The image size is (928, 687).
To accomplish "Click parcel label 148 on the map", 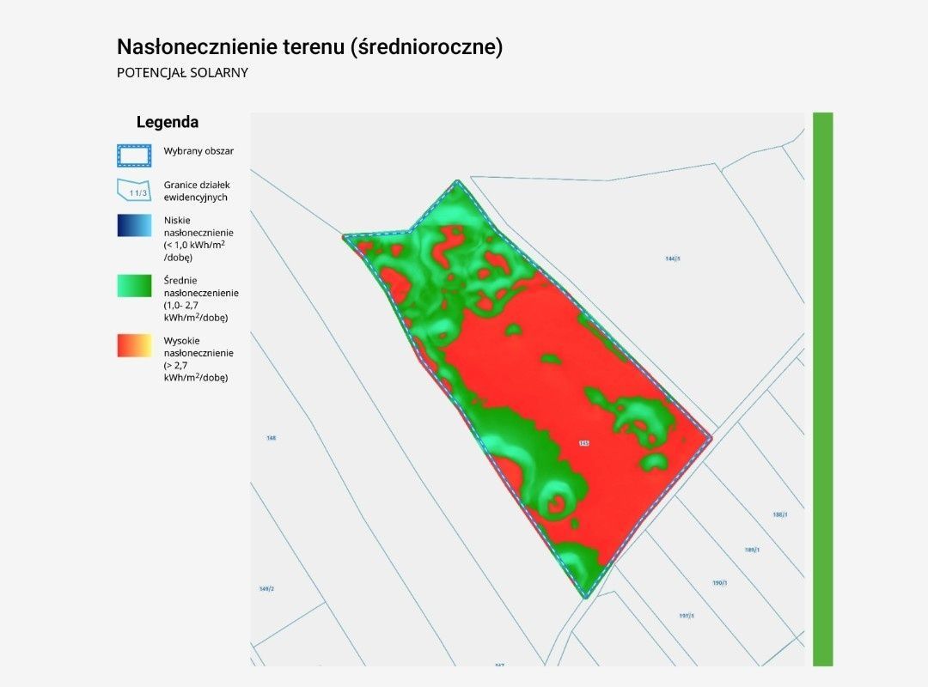I will [271, 438].
